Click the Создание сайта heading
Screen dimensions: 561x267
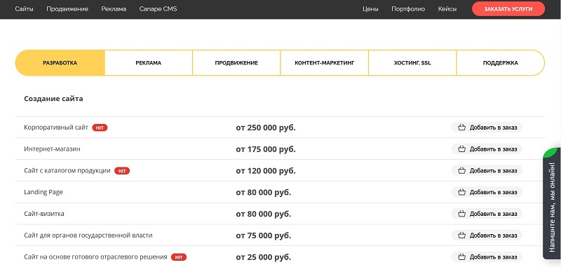[x=54, y=99]
